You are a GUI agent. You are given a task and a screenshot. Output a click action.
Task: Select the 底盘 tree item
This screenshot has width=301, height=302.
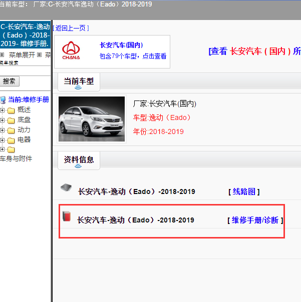tap(24, 120)
